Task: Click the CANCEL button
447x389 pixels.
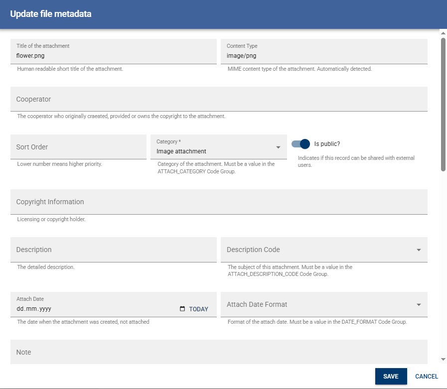Action: [427, 377]
